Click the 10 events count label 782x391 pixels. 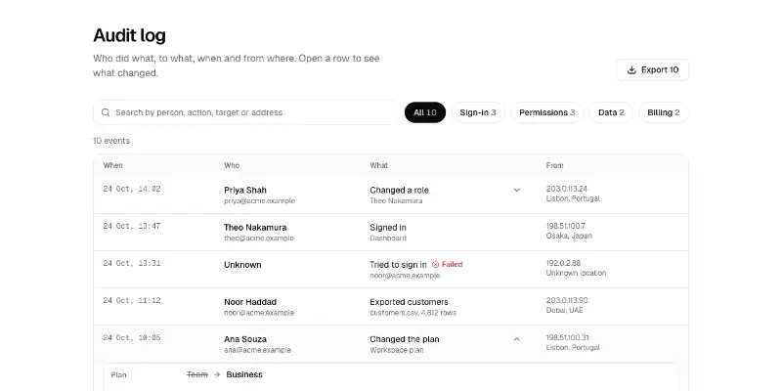(111, 141)
